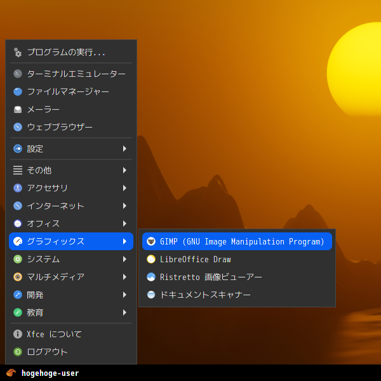Viewport: 381px width, 381px height.
Task: Click the ドキュメントスキャナー scanner icon
Action: 151,295
